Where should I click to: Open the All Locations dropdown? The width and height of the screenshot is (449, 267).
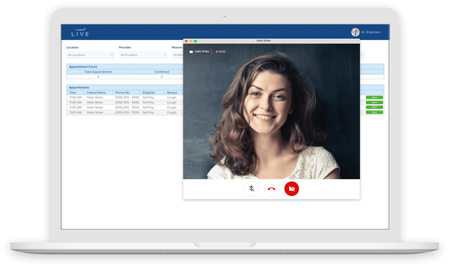(x=90, y=55)
